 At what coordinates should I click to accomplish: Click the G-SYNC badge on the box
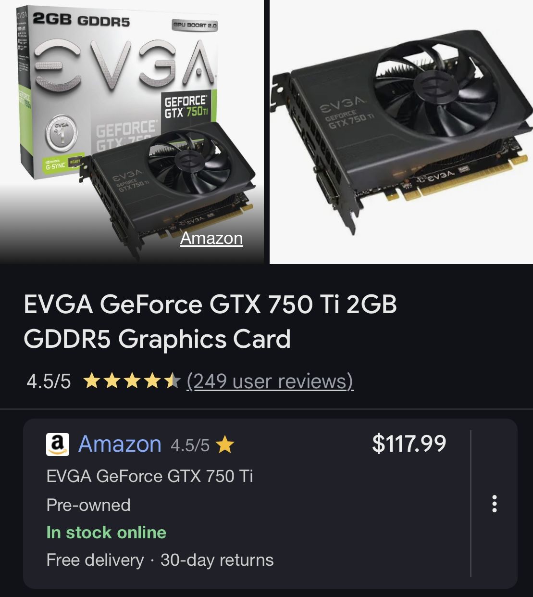click(57, 165)
